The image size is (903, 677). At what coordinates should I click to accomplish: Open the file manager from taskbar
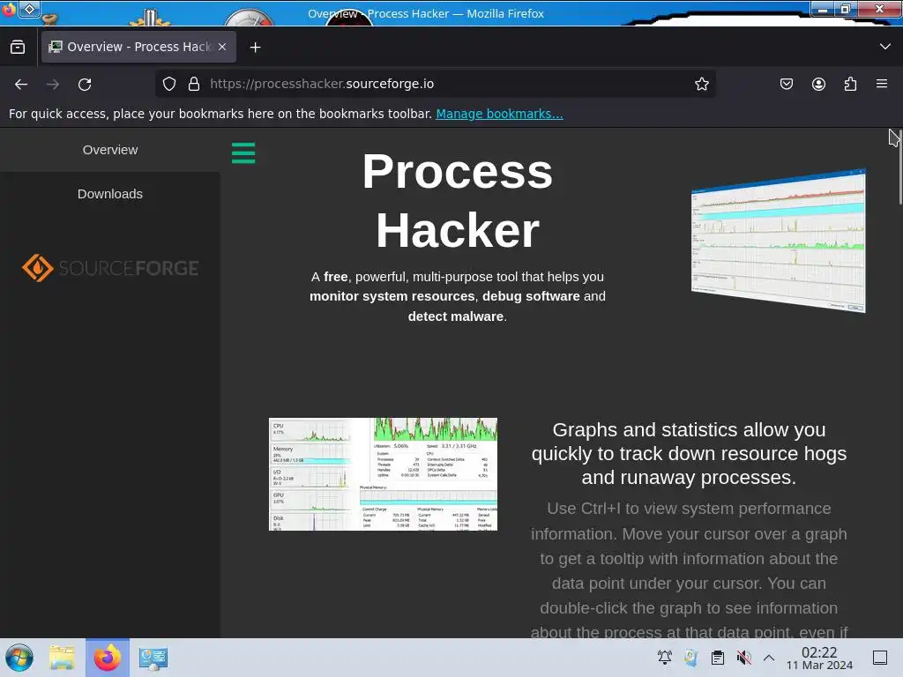click(62, 658)
